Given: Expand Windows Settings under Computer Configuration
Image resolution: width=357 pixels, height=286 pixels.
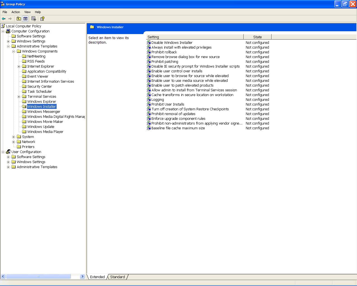Looking at the screenshot, I should click(8, 41).
